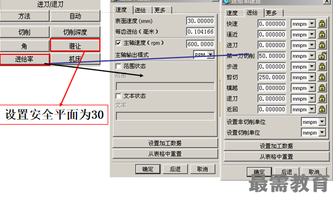
Task: Edit 主轴速度 600 value field
Action: coord(200,44)
